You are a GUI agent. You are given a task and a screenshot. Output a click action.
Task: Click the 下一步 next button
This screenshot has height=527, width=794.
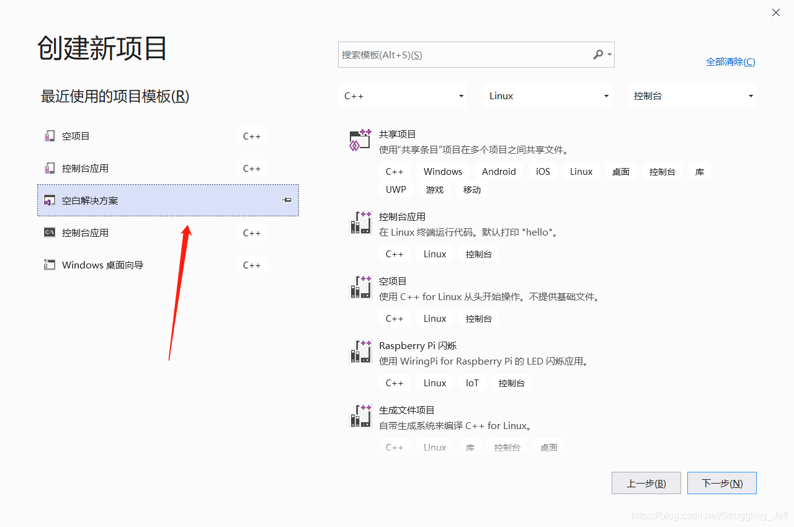coord(722,483)
